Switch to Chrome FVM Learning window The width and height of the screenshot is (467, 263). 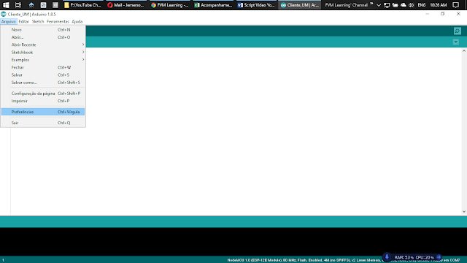169,5
